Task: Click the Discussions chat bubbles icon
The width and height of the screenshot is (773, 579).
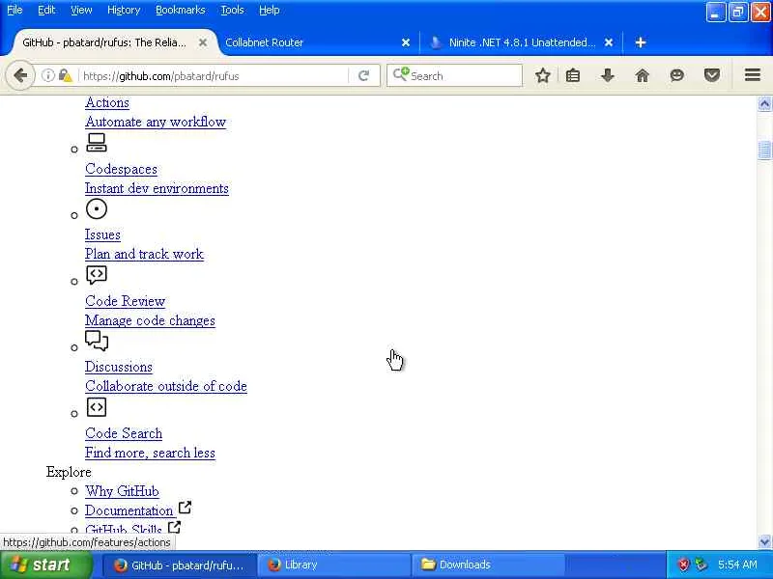Action: pos(97,341)
